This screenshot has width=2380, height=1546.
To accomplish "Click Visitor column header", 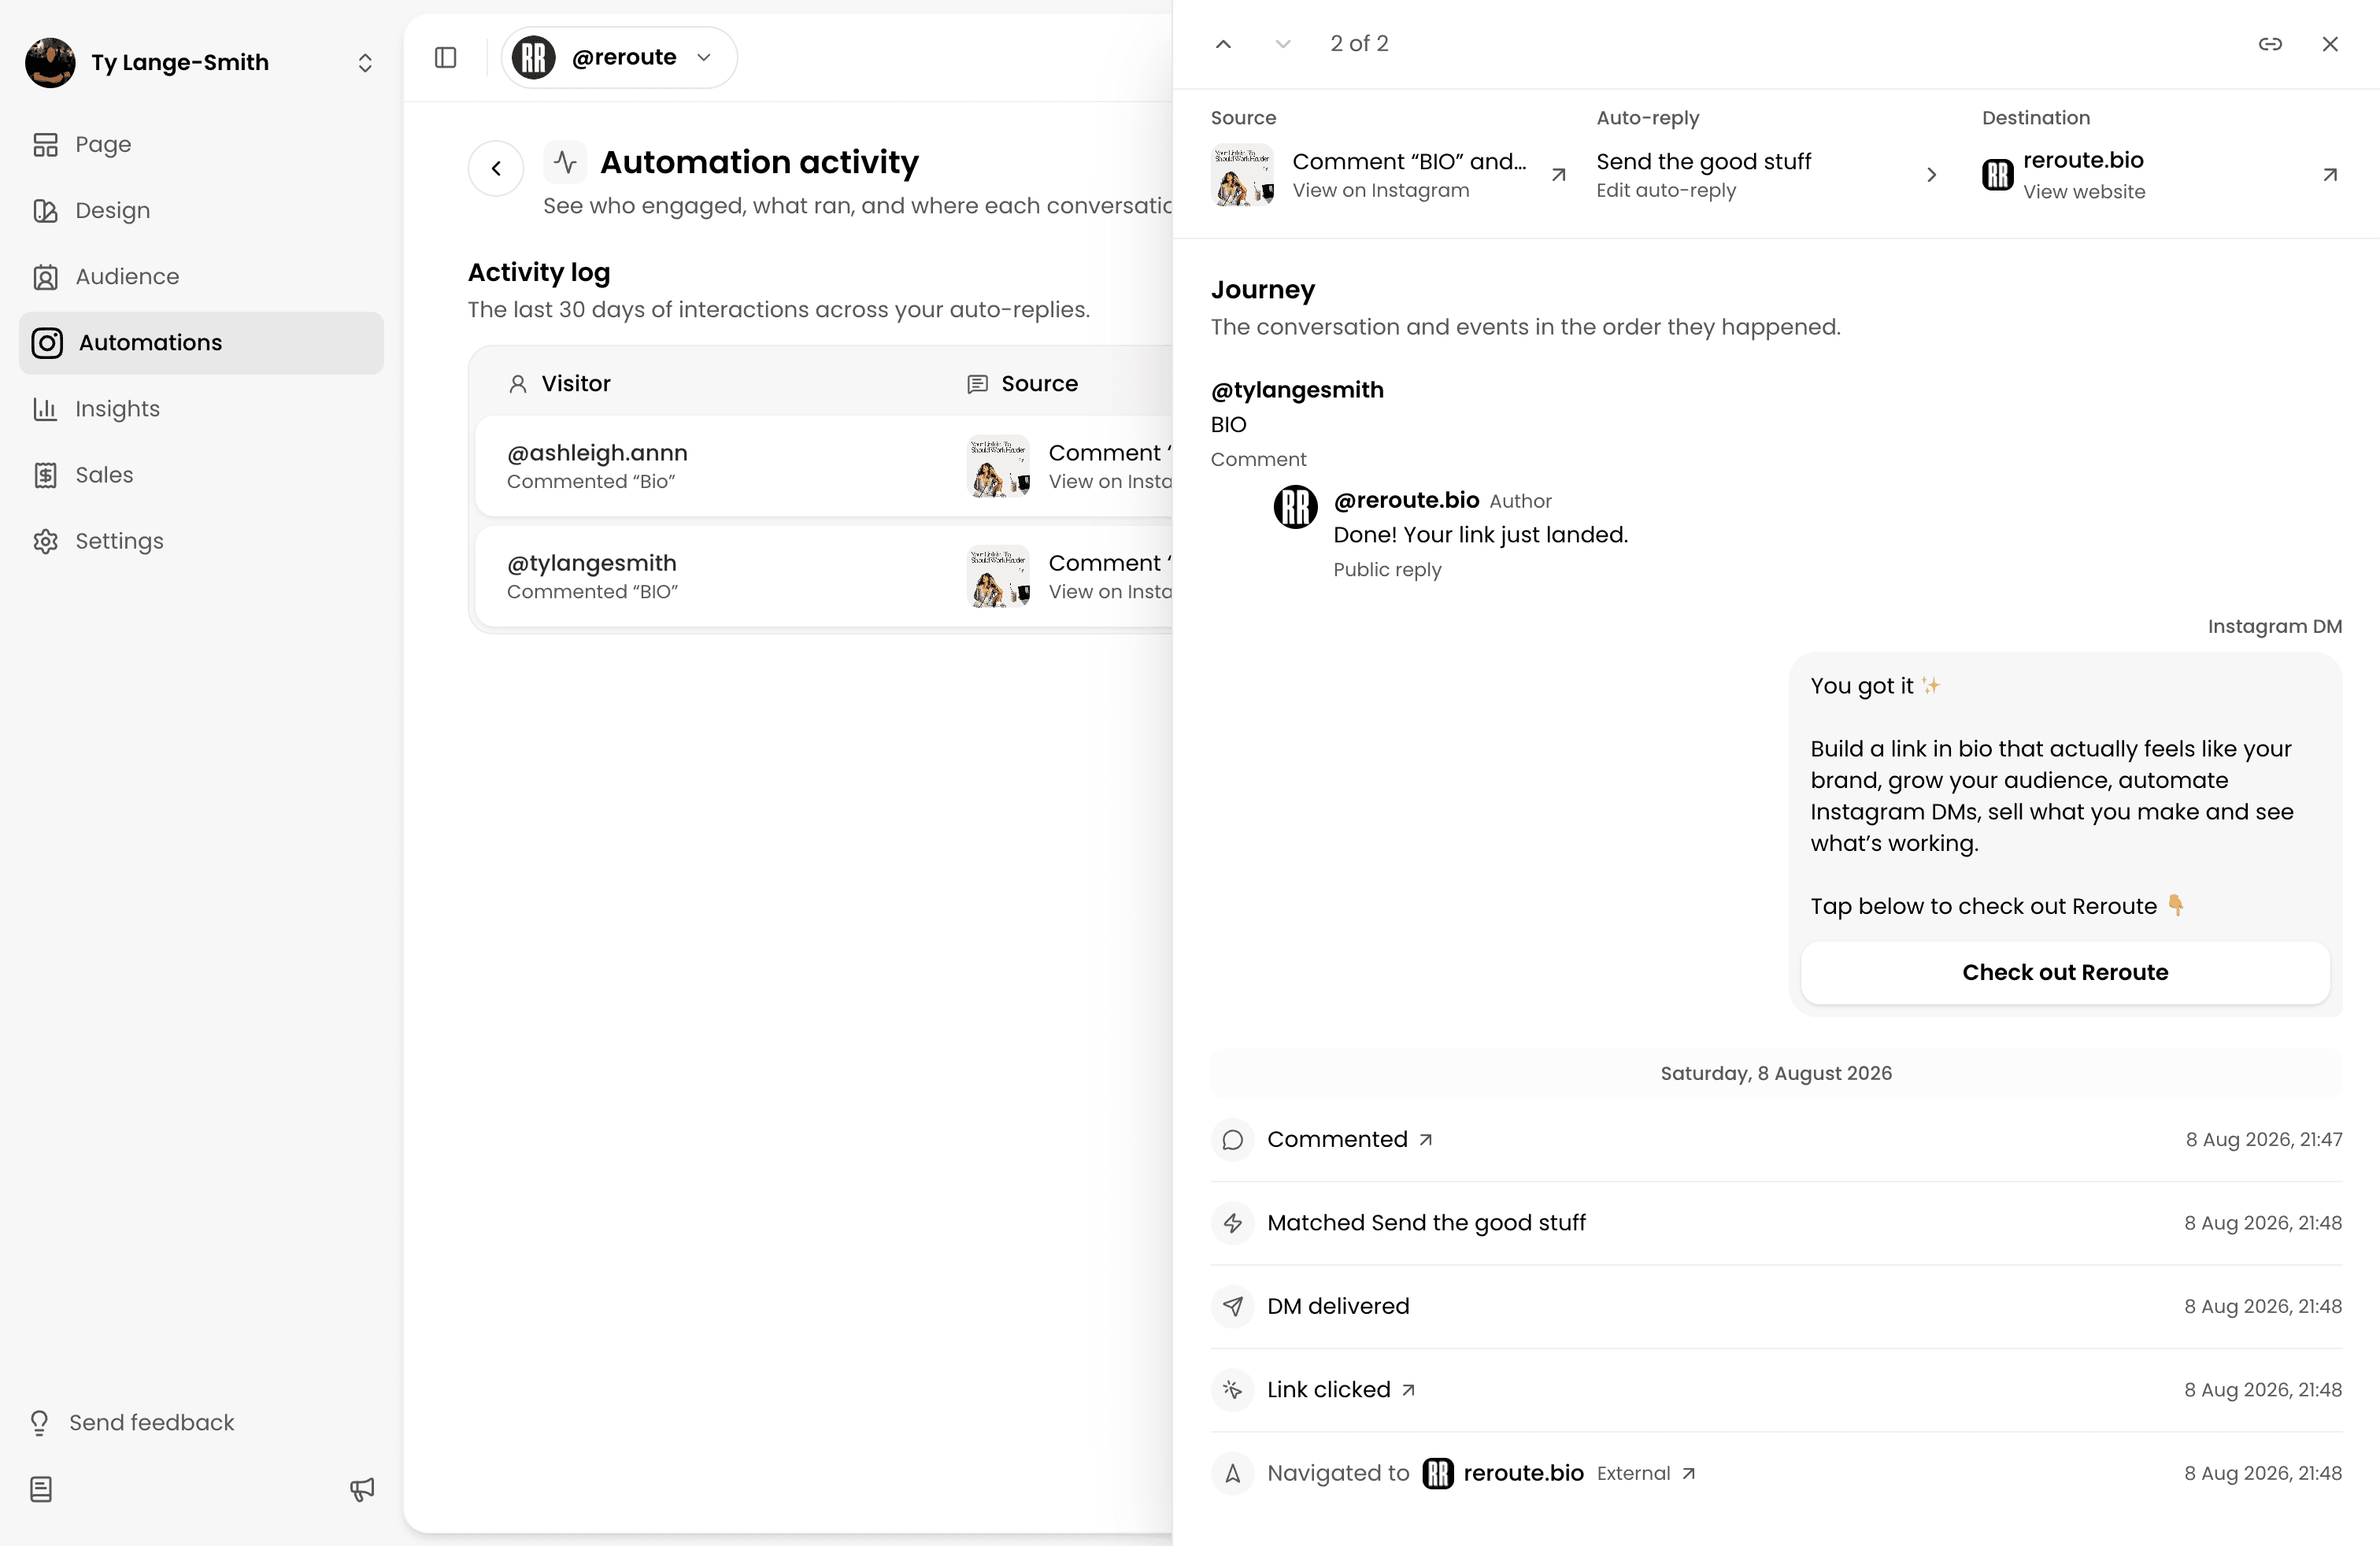I will pyautogui.click(x=559, y=384).
